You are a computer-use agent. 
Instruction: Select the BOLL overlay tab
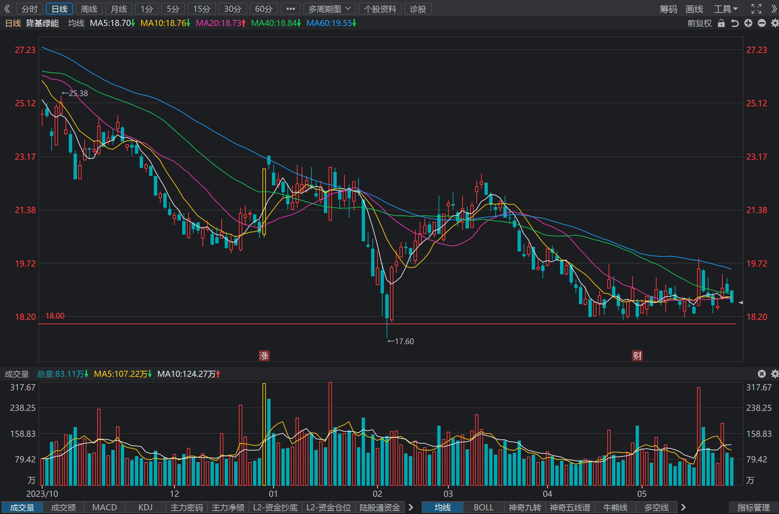(484, 507)
